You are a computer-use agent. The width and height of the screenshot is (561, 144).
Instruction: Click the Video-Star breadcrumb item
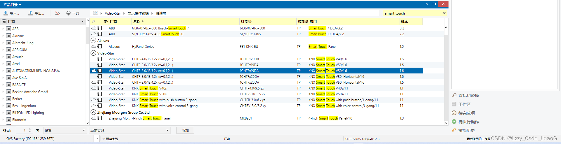(x=113, y=13)
